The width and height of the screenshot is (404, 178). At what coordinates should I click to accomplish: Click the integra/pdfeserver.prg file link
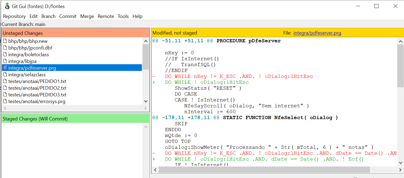pos(317,33)
